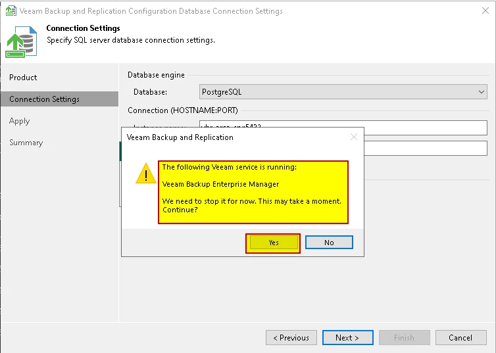496x353 pixels.
Task: Cancel the configuration wizard
Action: 461,338
